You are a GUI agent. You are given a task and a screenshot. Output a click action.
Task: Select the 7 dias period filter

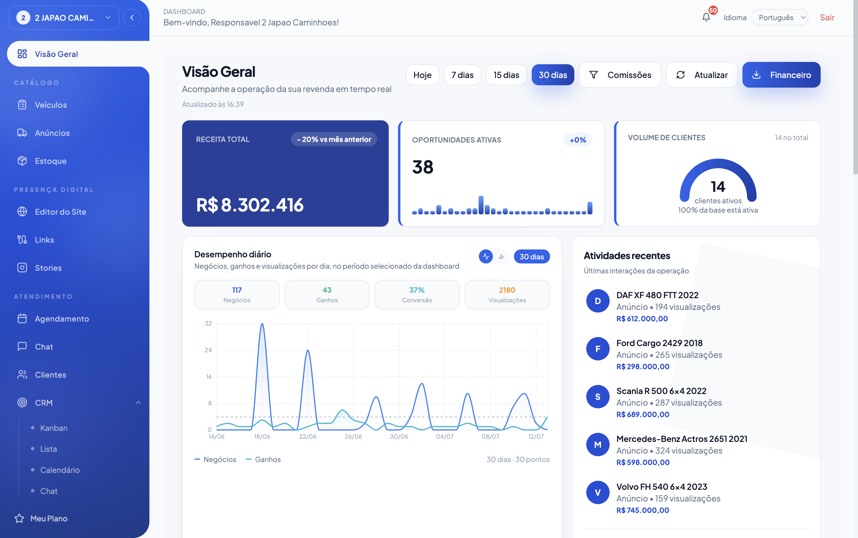[x=462, y=75]
